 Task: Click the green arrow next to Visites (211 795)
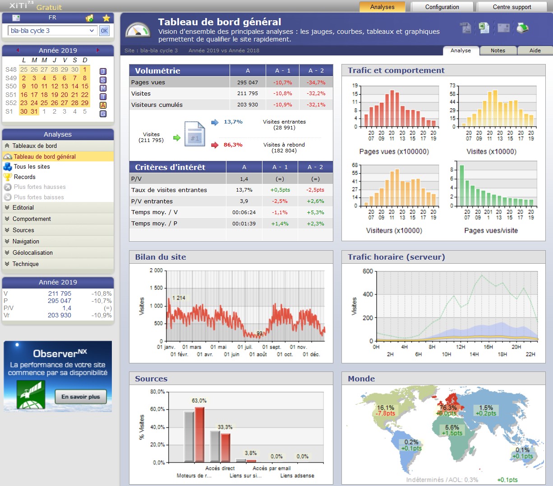pos(177,138)
